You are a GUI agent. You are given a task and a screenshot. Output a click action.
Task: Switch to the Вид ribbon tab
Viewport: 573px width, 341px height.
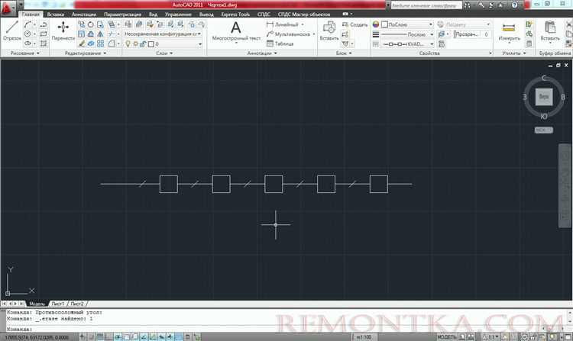[x=153, y=14]
